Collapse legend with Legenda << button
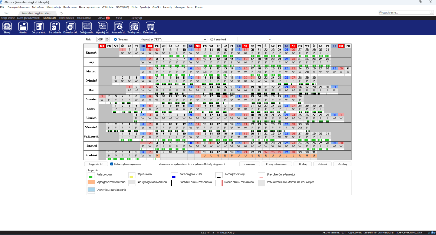 click(96, 164)
